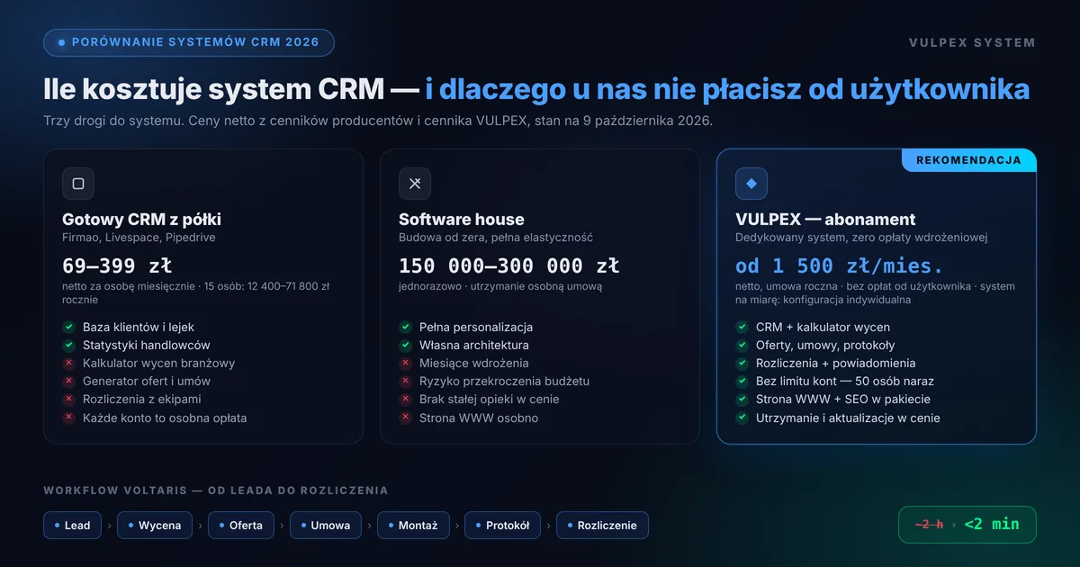The image size is (1080, 567).
Task: Click the VULPEX SYSTEM brand label
Action: click(x=973, y=42)
